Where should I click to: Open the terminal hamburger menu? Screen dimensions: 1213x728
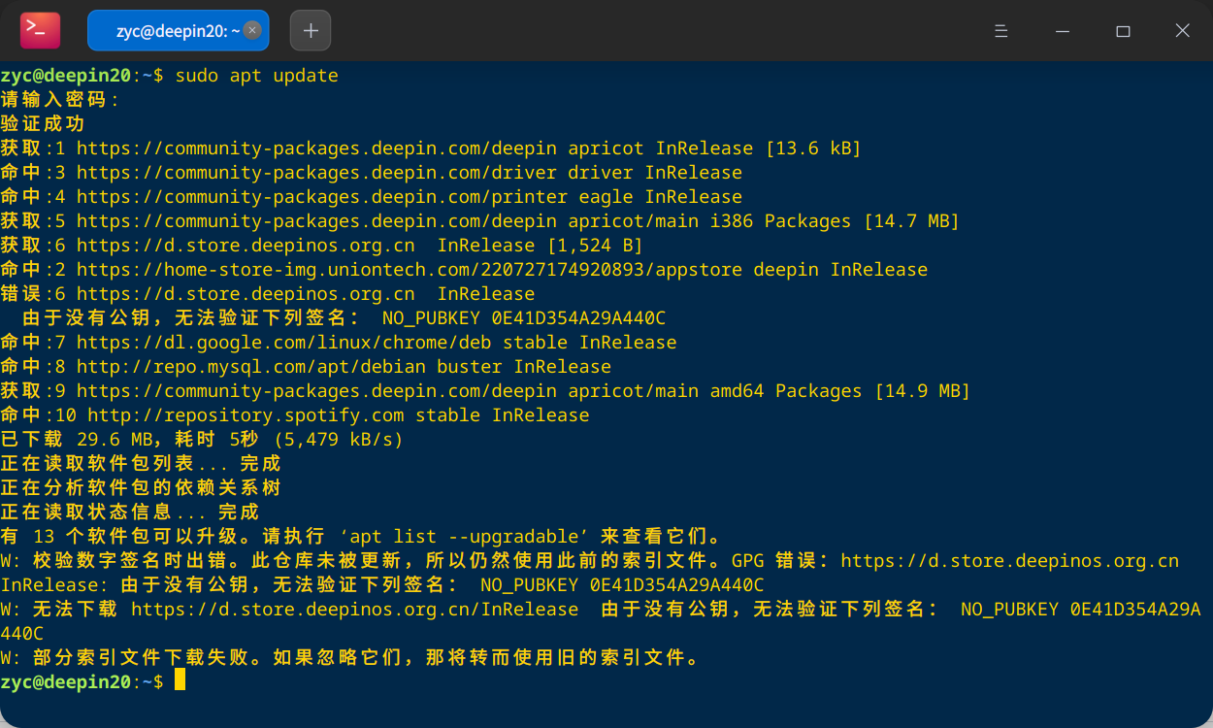[x=1000, y=30]
